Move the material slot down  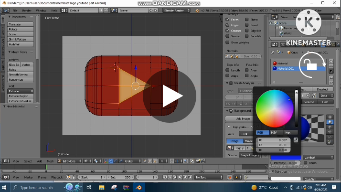(331, 83)
